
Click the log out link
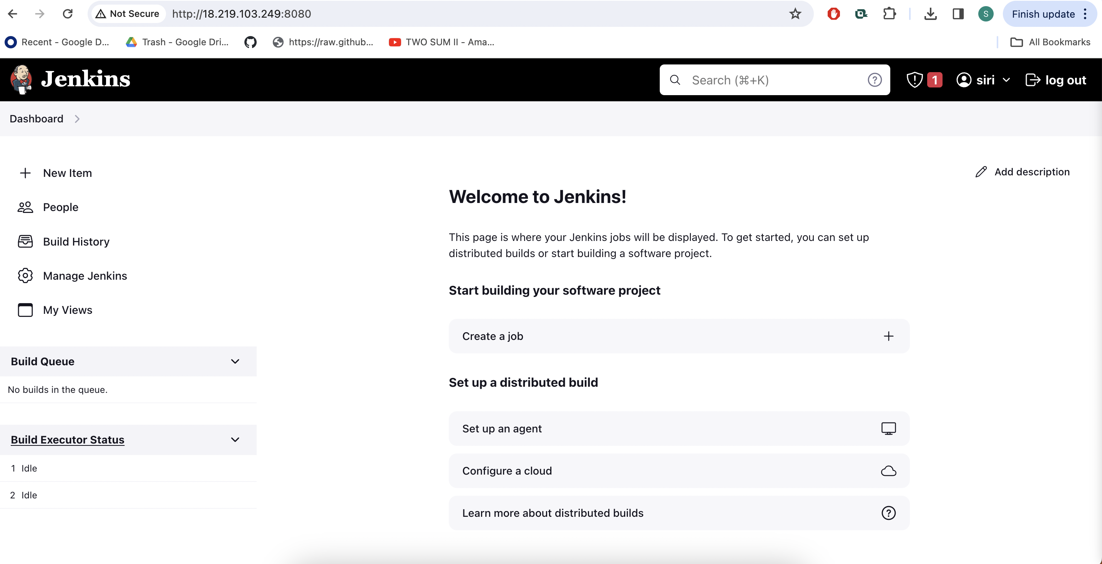click(x=1056, y=80)
